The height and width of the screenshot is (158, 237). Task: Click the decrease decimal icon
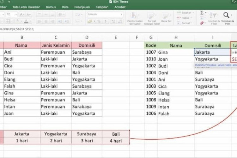tap(120, 21)
